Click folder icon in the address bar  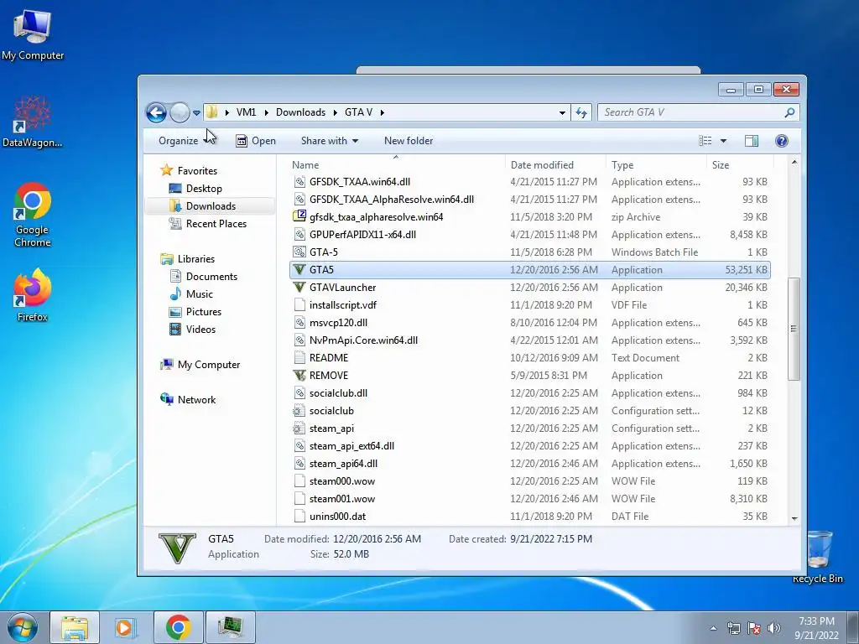(x=211, y=112)
